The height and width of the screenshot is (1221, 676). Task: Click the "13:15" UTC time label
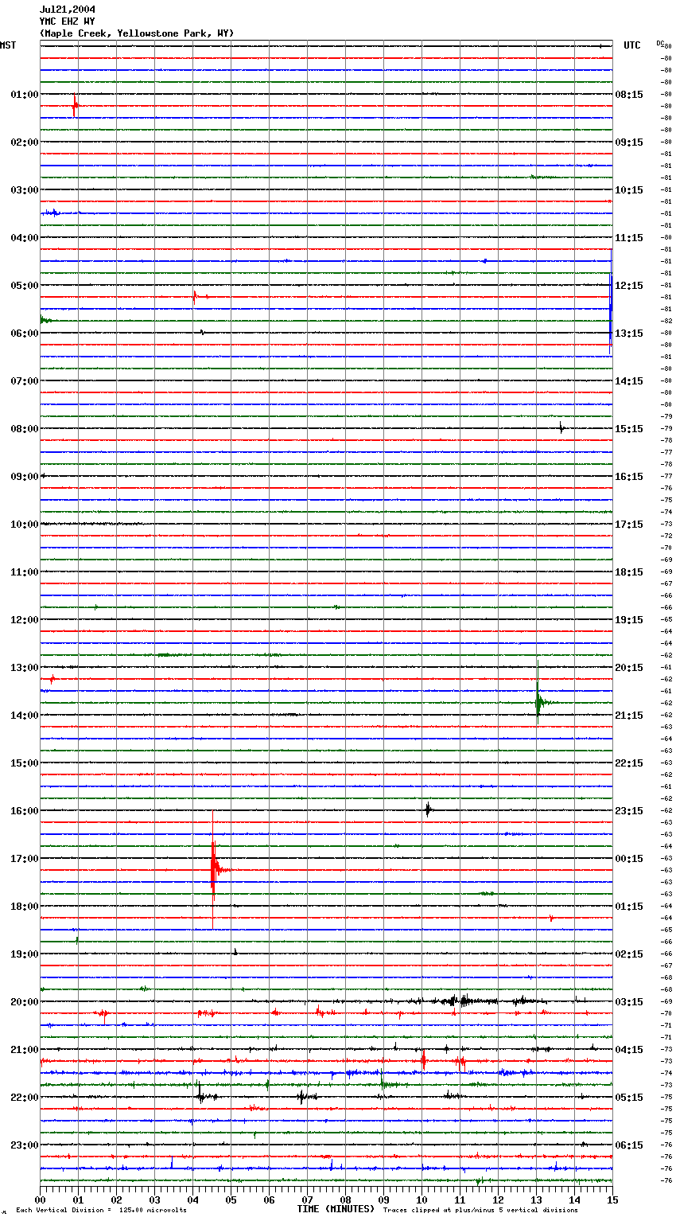point(629,334)
